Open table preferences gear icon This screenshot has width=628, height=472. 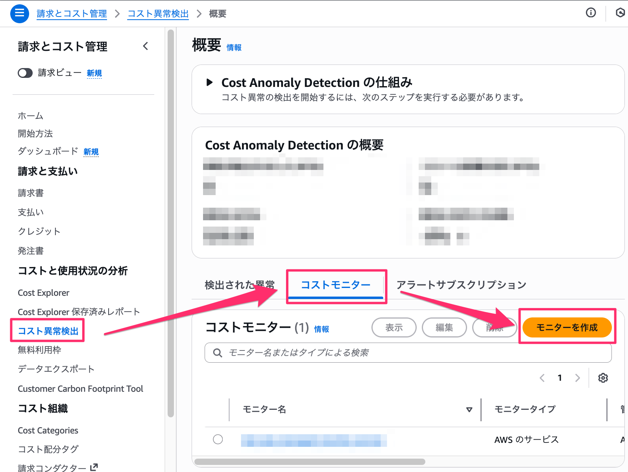[603, 378]
